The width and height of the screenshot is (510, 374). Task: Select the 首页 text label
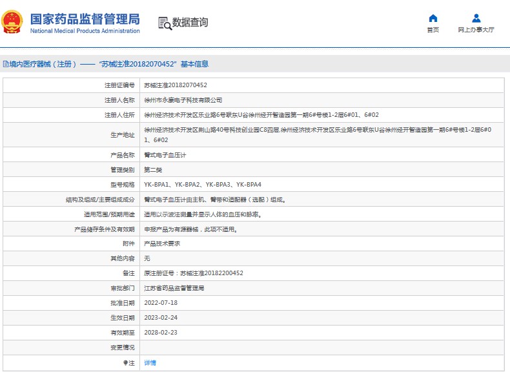coord(433,30)
